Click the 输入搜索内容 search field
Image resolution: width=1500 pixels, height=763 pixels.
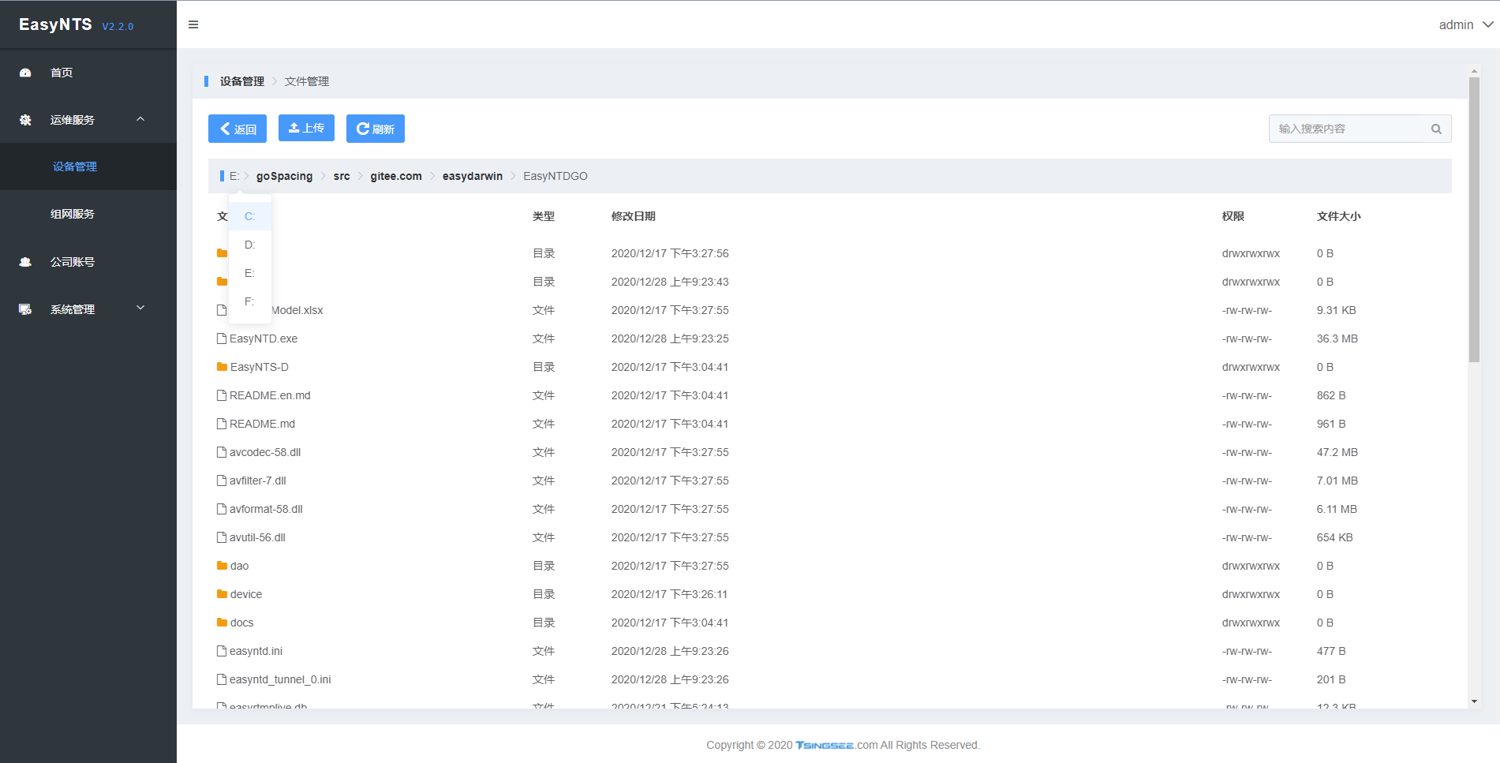click(x=1360, y=129)
